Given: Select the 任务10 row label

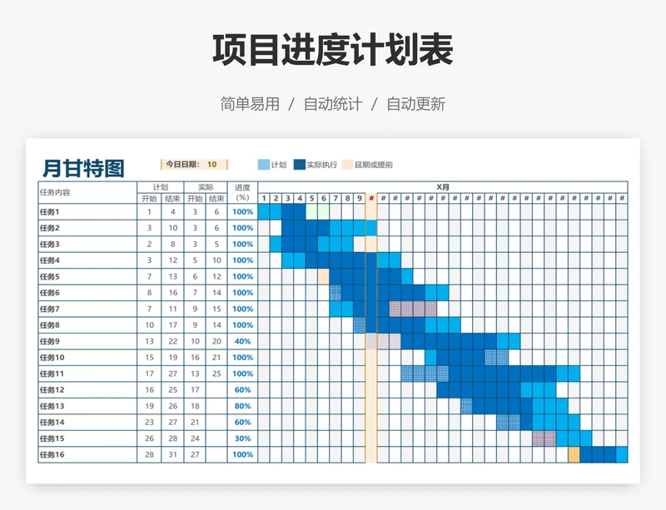Looking at the screenshot, I should tap(87, 357).
